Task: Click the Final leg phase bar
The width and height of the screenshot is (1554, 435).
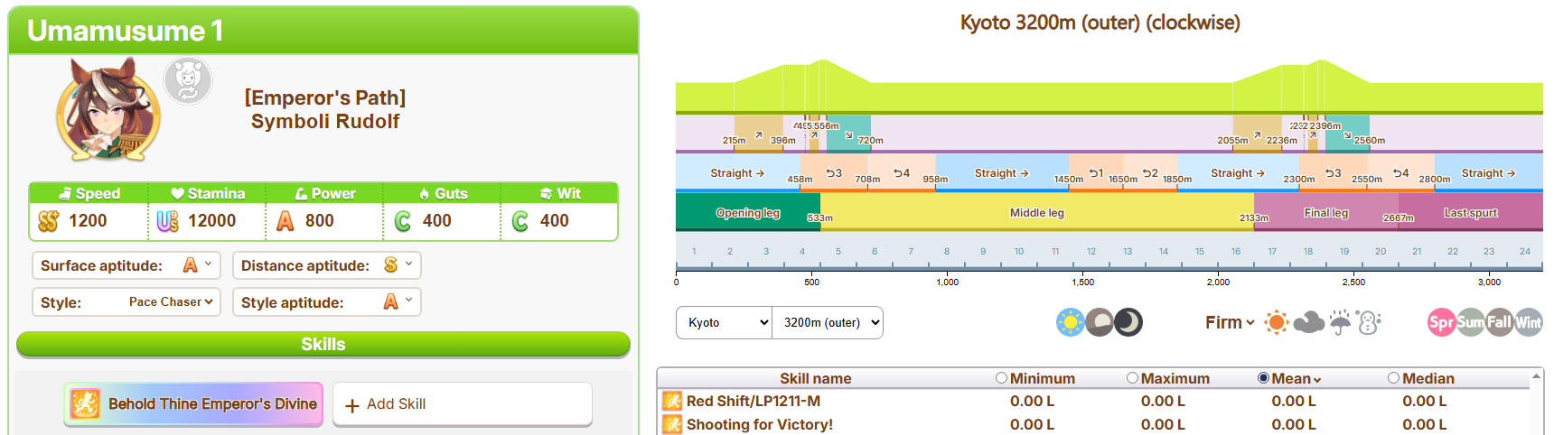Action: click(1326, 212)
